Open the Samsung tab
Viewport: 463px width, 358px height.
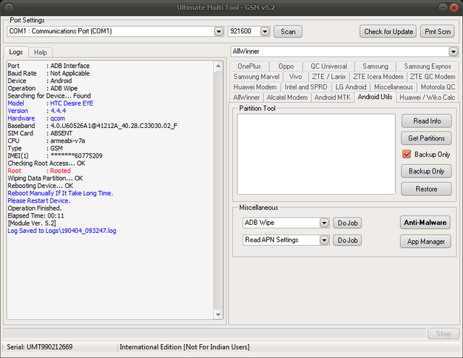point(375,66)
